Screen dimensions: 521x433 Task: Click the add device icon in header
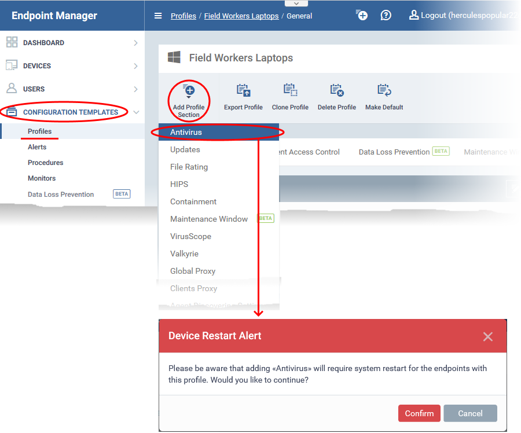[362, 16]
